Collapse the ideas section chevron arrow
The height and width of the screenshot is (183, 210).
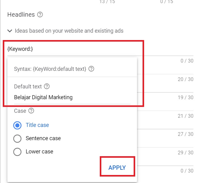pyautogui.click(x=10, y=31)
